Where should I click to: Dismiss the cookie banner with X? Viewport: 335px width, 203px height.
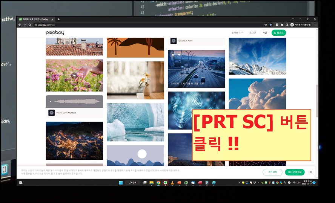coord(310,172)
